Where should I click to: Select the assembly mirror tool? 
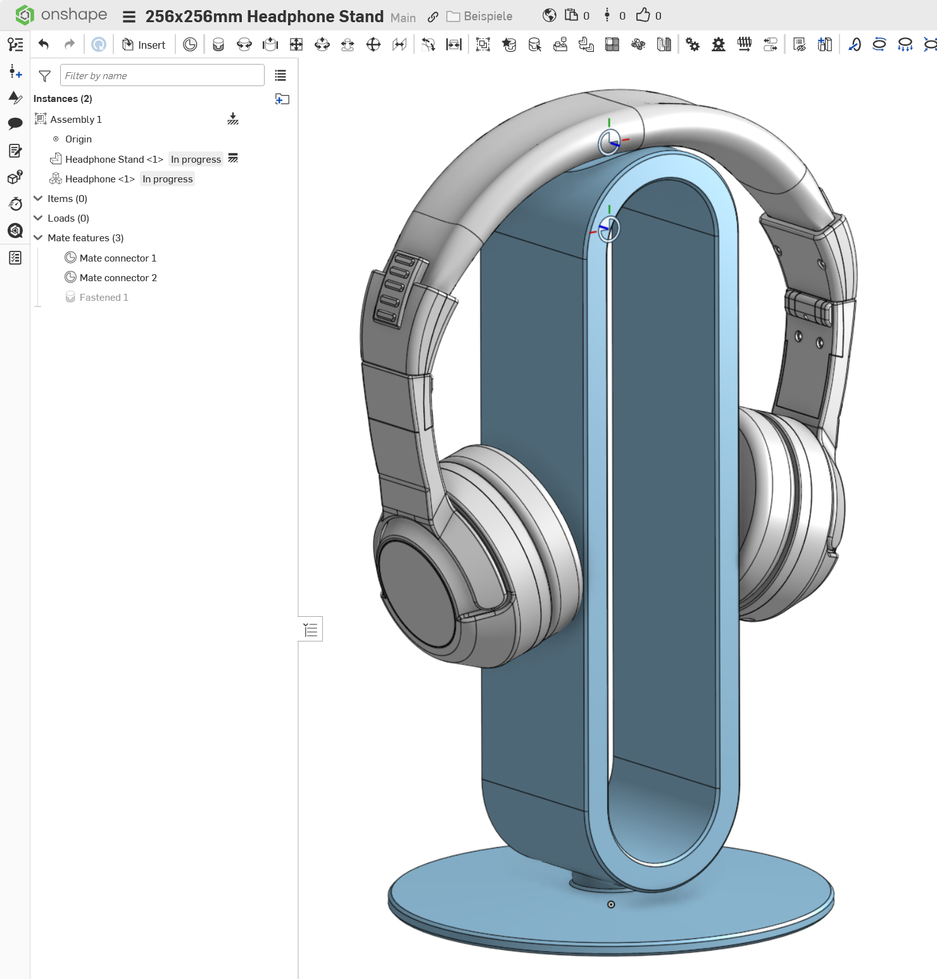pyautogui.click(x=664, y=44)
